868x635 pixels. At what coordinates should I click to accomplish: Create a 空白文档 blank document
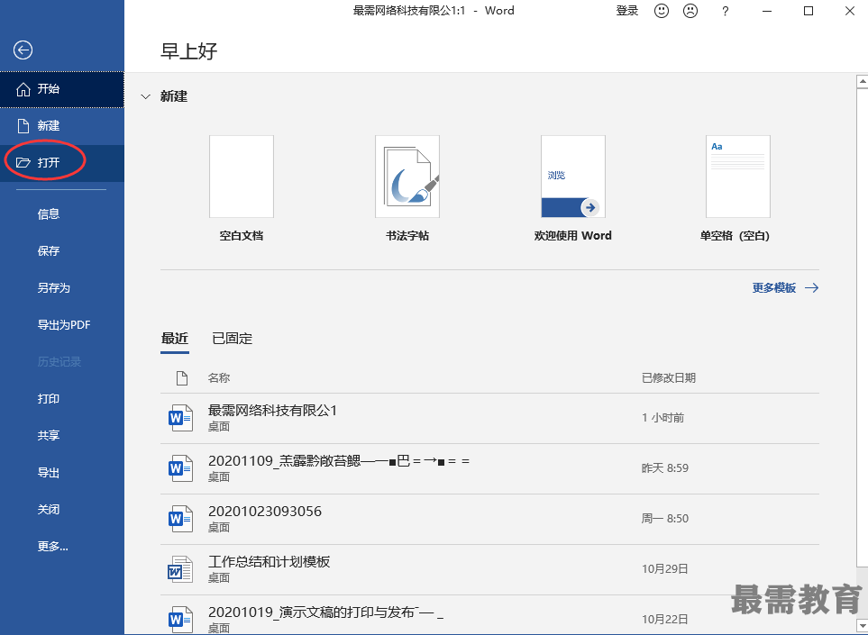(x=242, y=188)
